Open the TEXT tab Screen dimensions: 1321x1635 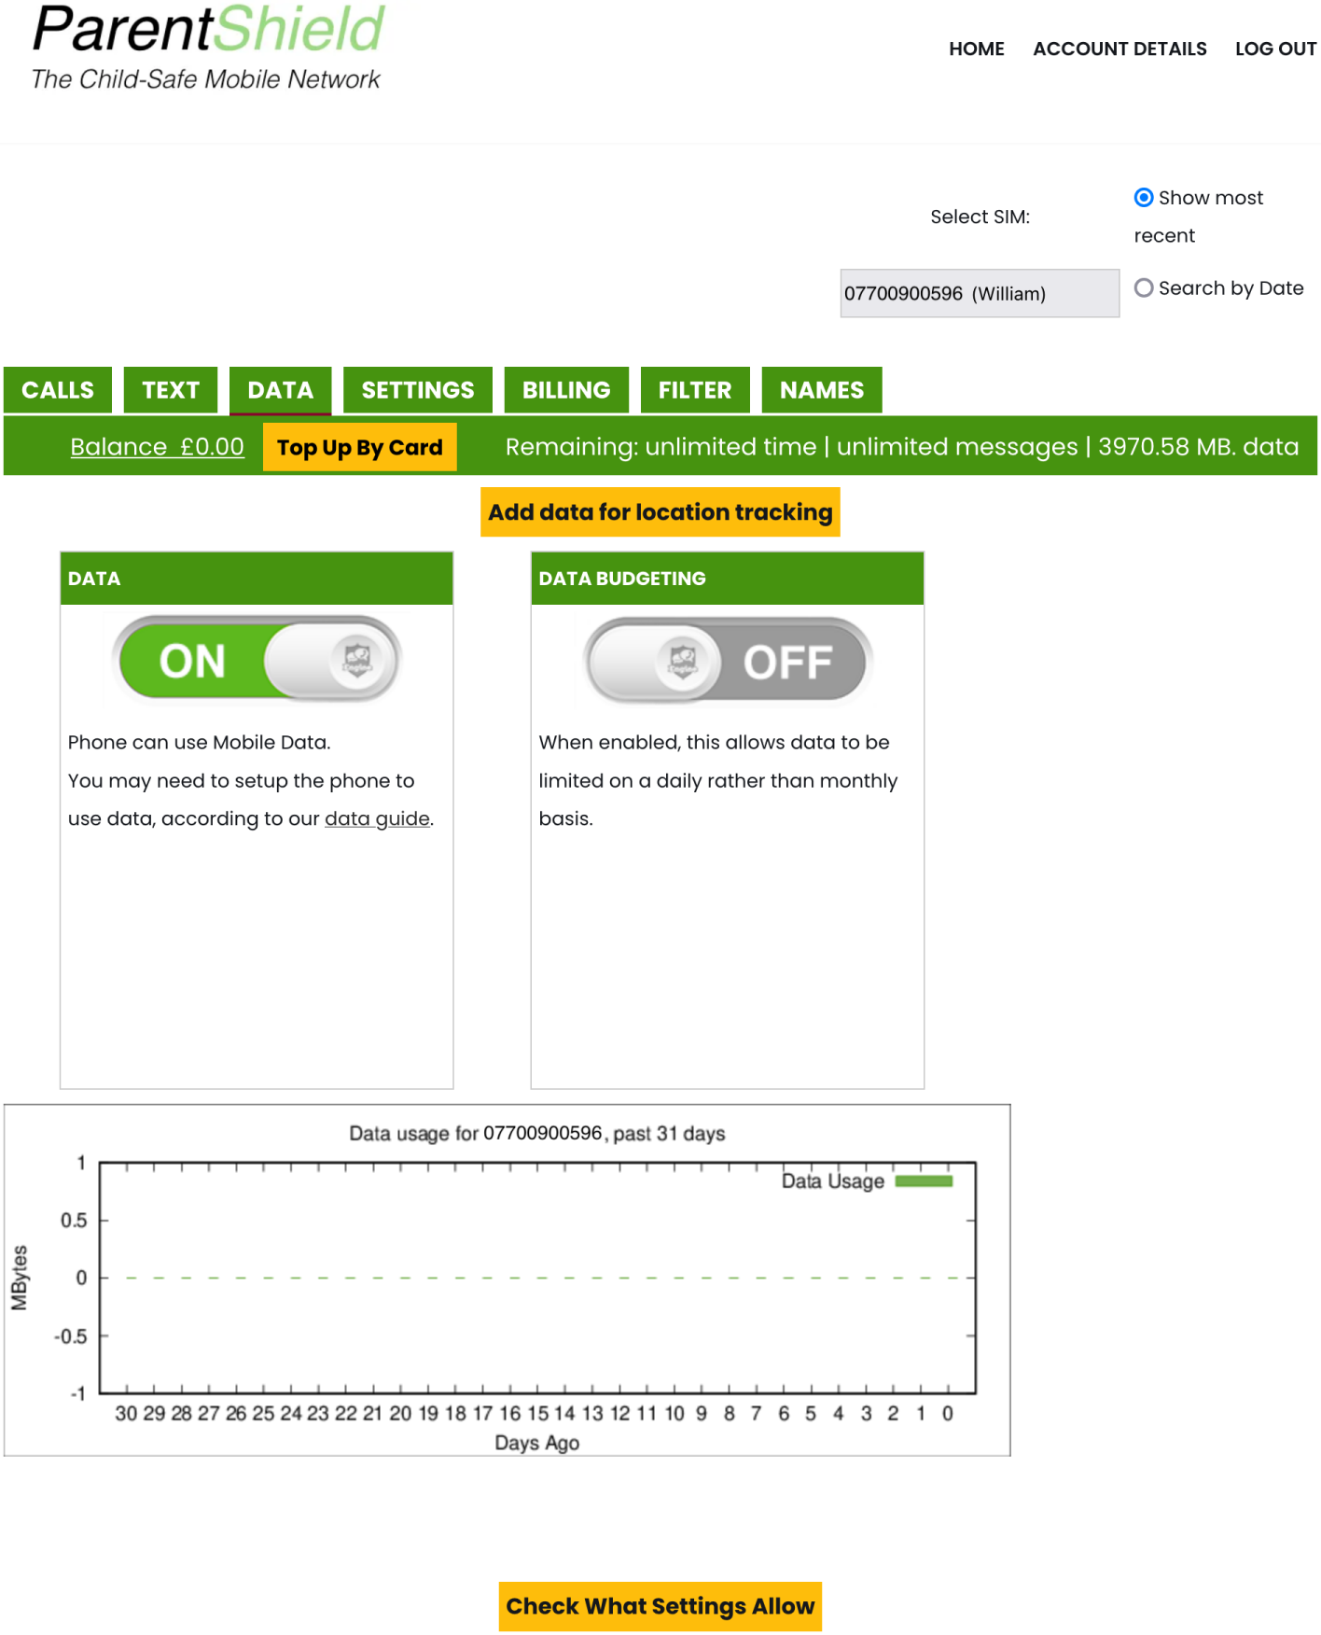click(x=171, y=390)
